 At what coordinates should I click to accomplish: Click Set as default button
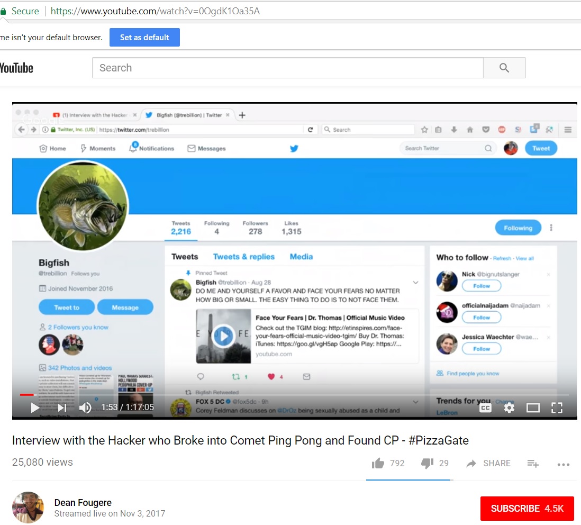click(x=144, y=38)
